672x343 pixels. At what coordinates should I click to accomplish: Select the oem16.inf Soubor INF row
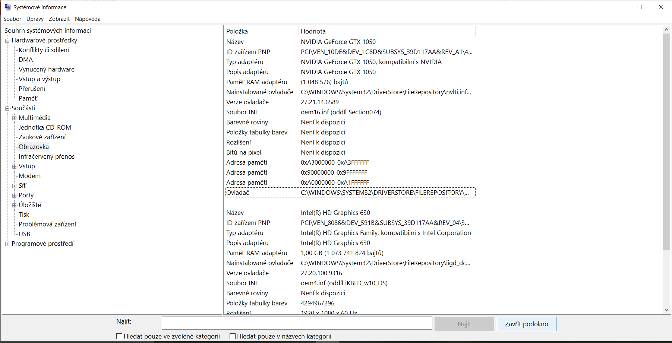point(350,112)
